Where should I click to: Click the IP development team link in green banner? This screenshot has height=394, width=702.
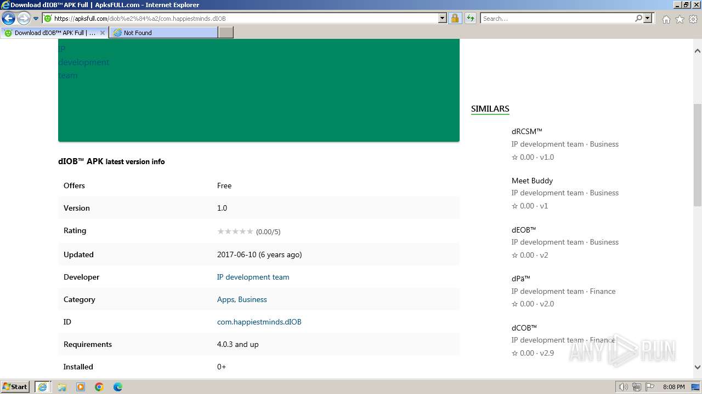click(x=83, y=62)
